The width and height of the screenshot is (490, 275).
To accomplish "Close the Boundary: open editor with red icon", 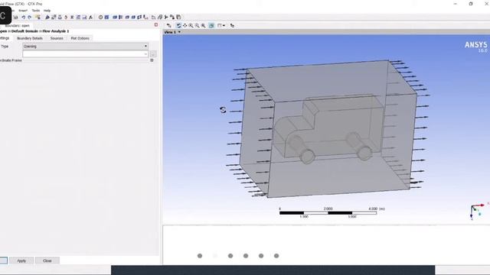I will click(156, 24).
